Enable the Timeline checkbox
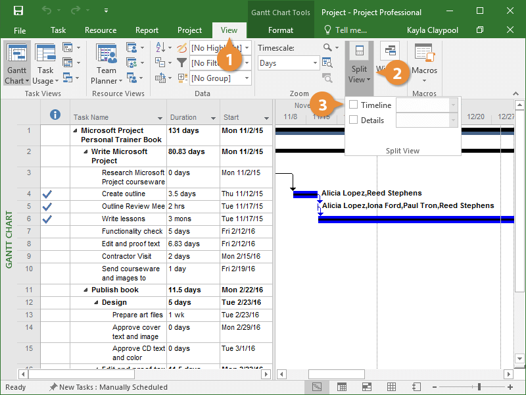Screen dimensions: 526x395 point(354,105)
